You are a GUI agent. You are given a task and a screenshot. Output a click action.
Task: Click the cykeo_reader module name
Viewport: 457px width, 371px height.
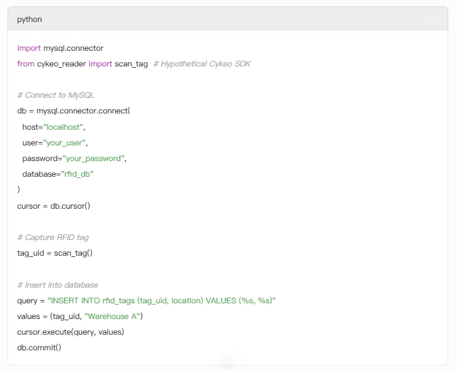[61, 64]
